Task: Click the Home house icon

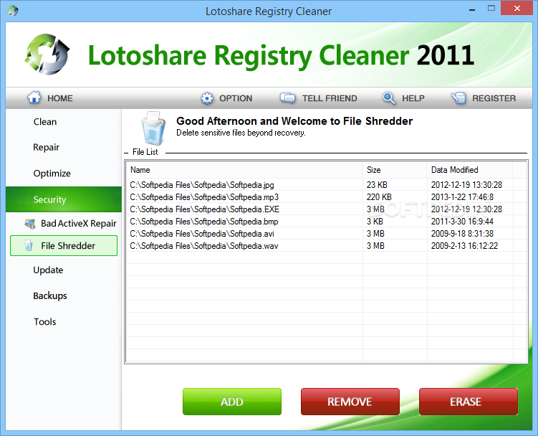Action: coord(34,98)
